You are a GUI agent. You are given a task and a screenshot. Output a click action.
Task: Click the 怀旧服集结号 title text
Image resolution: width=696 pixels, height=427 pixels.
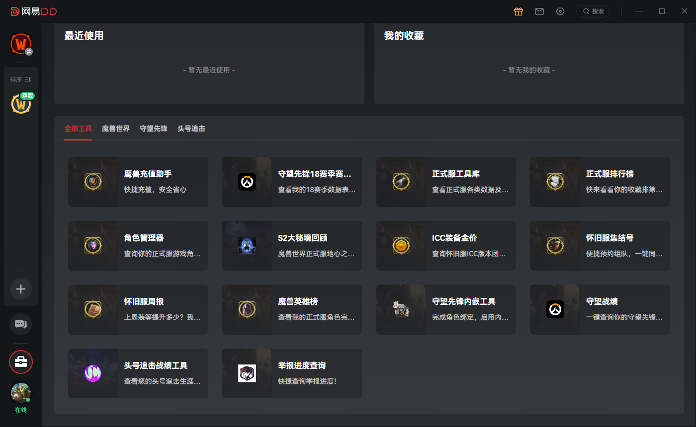(x=610, y=238)
